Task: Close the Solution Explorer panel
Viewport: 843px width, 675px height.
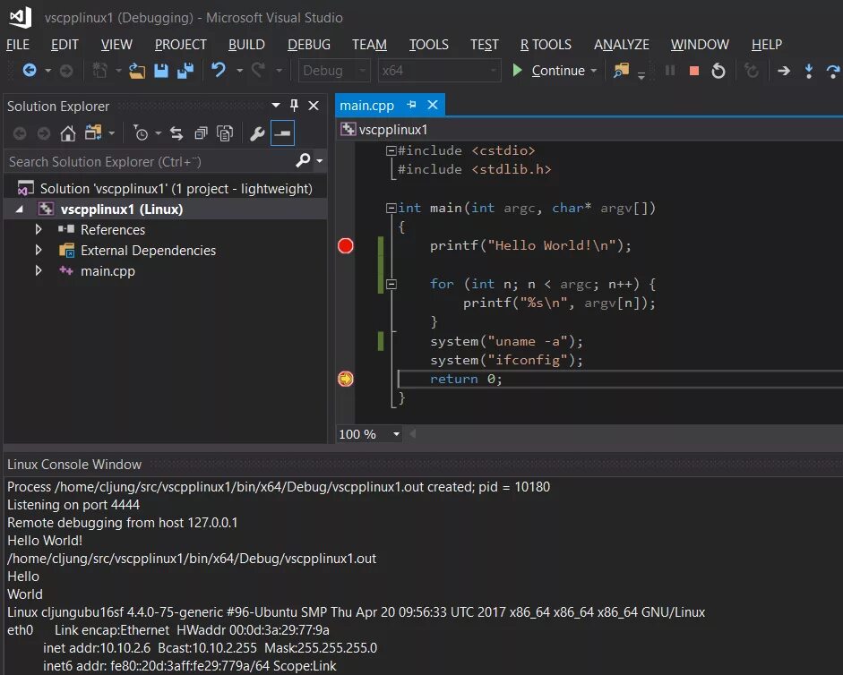Action: pyautogui.click(x=314, y=106)
